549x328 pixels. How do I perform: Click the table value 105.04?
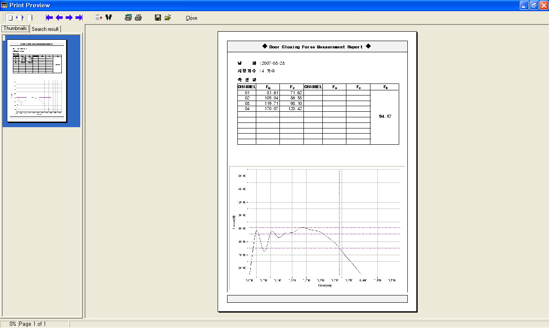point(271,98)
